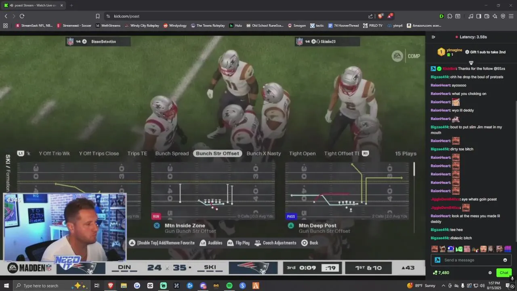
Task: Select Bunch Str Offset formation
Action: [217, 154]
